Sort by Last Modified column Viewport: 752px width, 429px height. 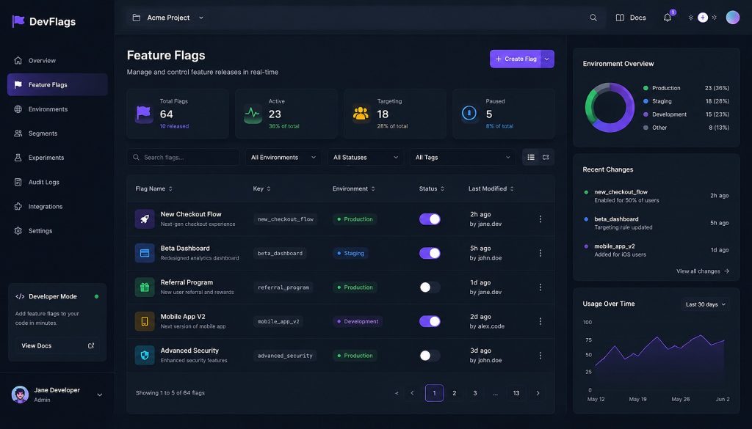pyautogui.click(x=491, y=188)
